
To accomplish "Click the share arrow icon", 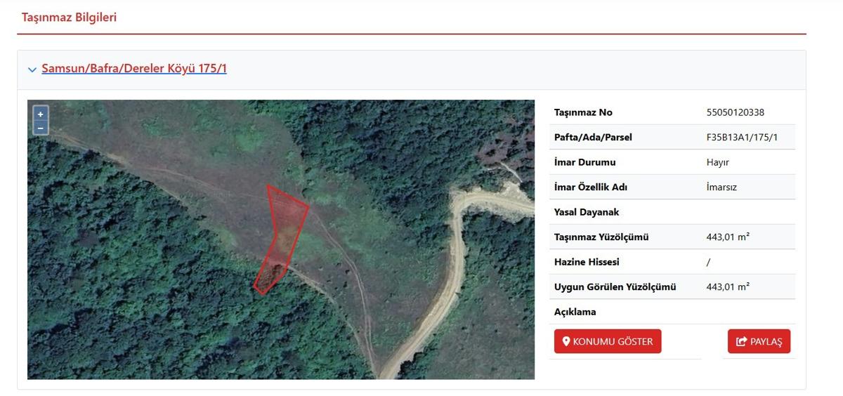I will pos(741,342).
